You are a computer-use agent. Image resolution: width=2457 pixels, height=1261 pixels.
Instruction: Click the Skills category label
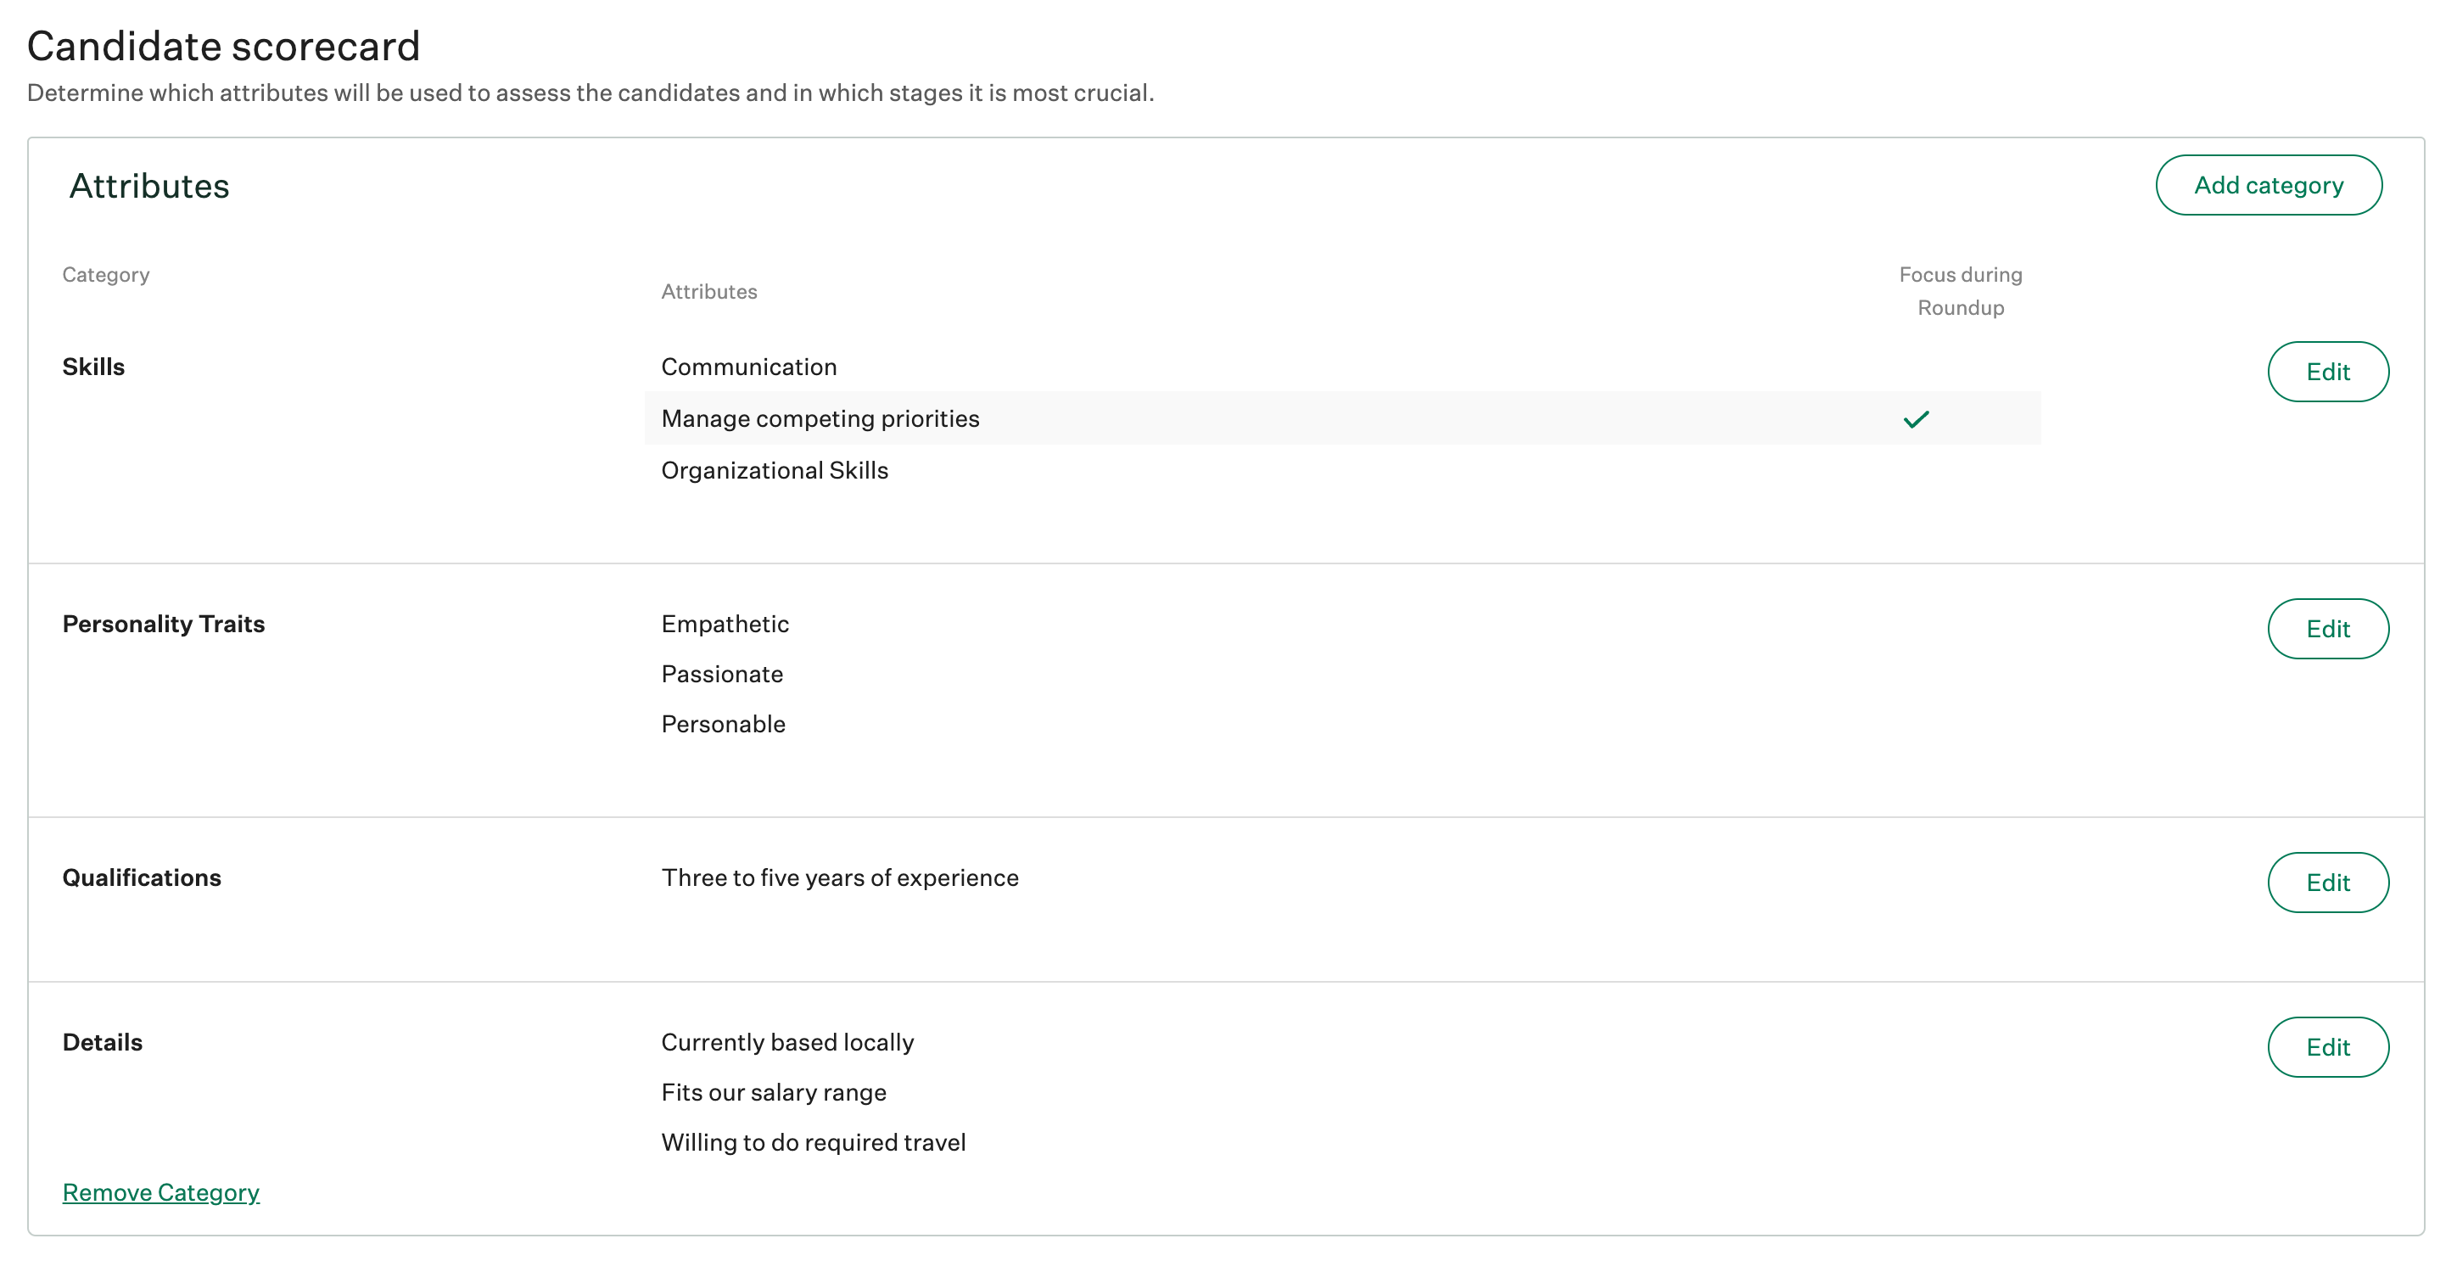[93, 367]
